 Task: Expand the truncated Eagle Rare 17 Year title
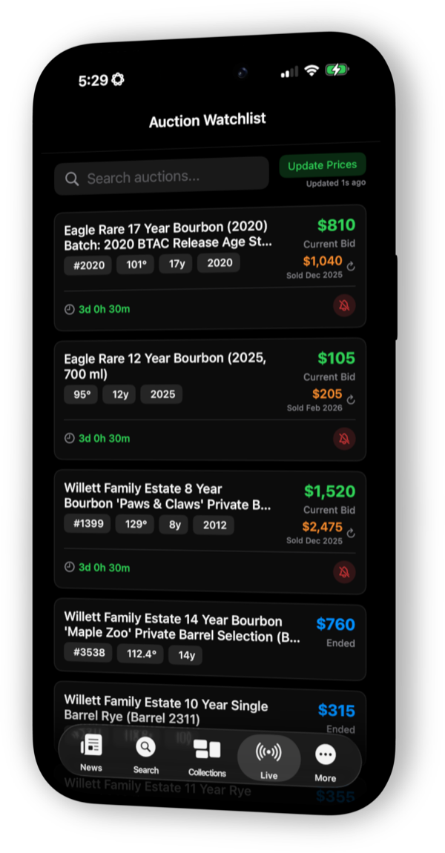pos(165,236)
